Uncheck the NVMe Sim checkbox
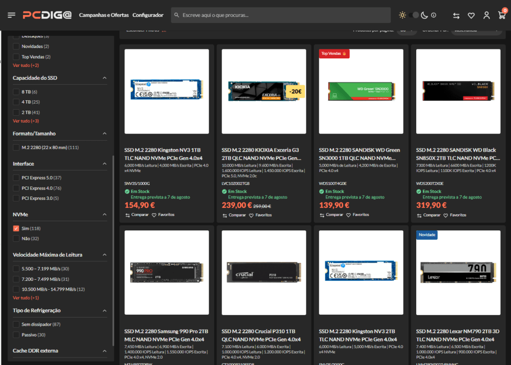The image size is (511, 365). point(16,228)
